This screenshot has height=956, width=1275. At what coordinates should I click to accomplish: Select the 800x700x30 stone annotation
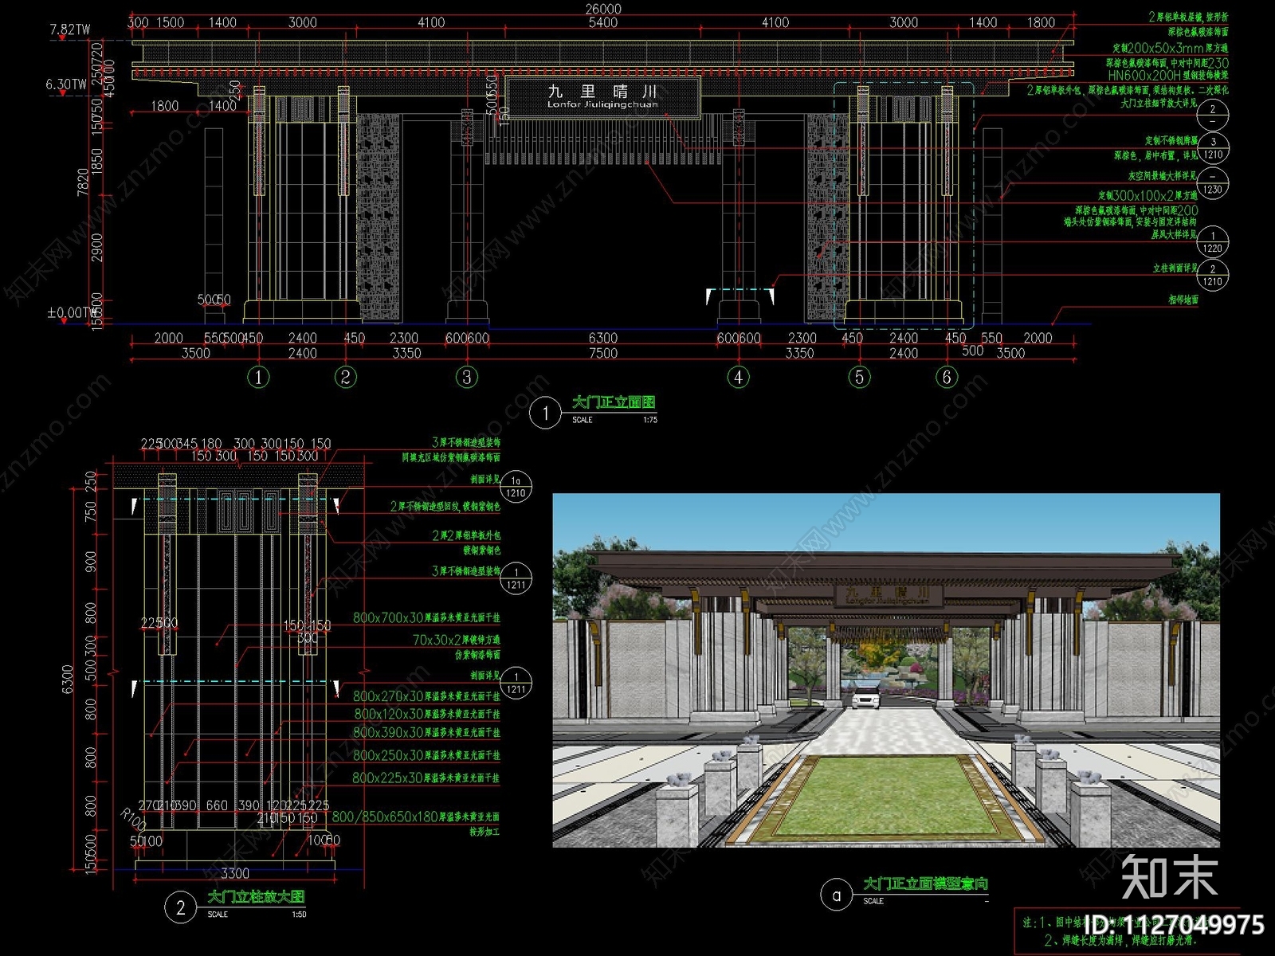(426, 617)
